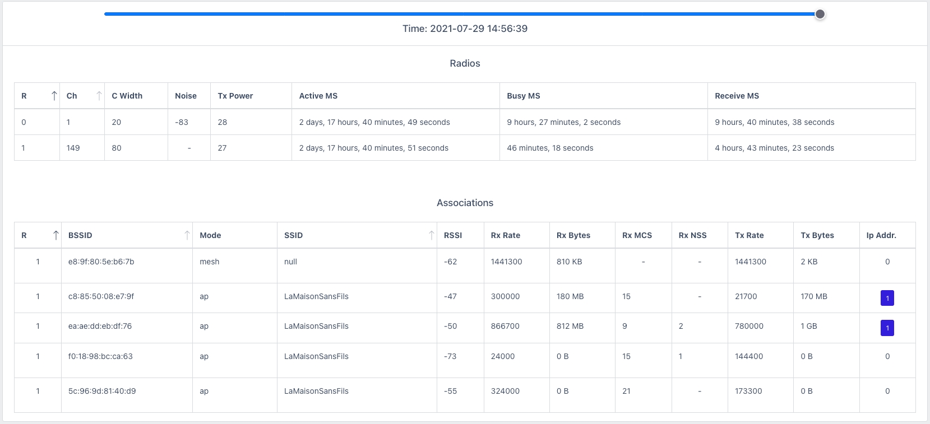Click the RSSI column header

[453, 235]
